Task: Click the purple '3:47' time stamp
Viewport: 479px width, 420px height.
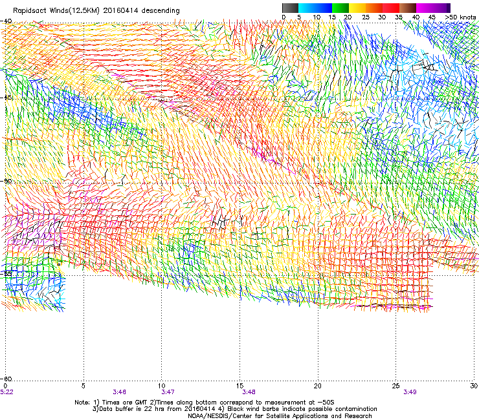Action: 168,392
